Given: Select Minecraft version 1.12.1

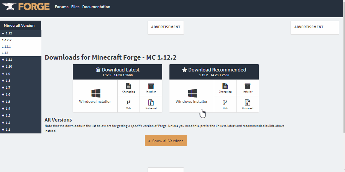Looking at the screenshot, I should 6,47.
